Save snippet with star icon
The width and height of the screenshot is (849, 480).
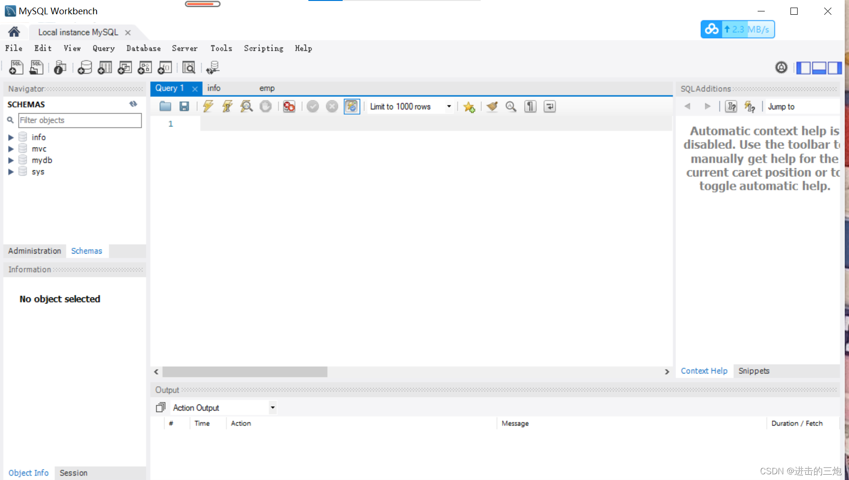pyautogui.click(x=469, y=107)
